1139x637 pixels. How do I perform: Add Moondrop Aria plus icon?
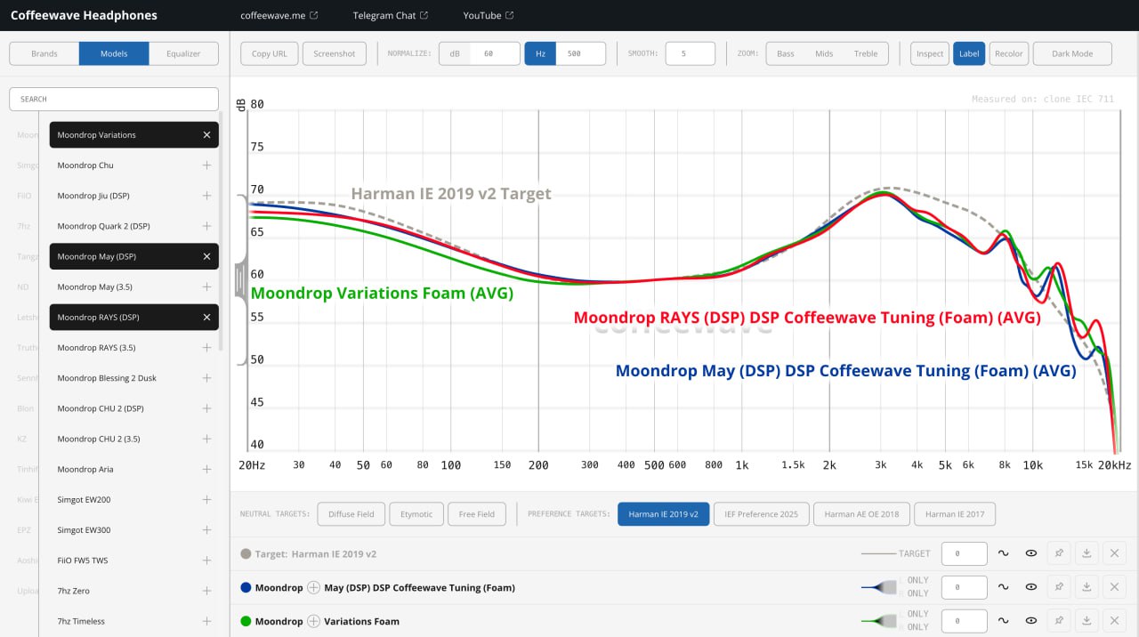tap(206, 469)
